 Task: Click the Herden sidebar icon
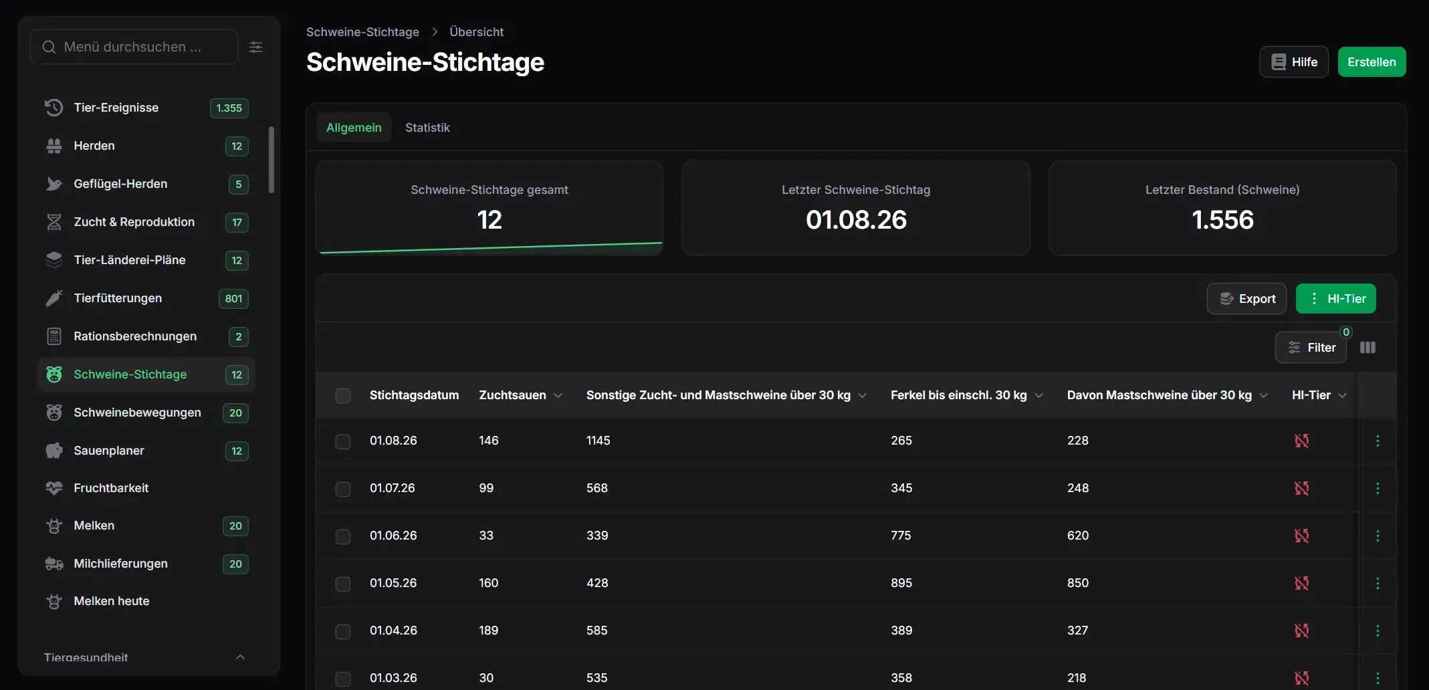click(x=53, y=146)
